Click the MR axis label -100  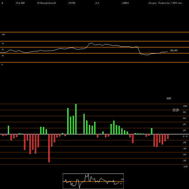coord(185,167)
